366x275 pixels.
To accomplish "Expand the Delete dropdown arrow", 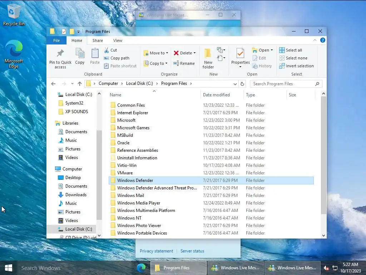I will pyautogui.click(x=195, y=53).
